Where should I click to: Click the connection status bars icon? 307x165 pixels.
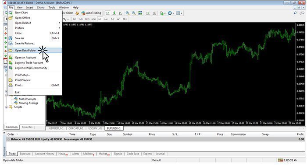[x=281, y=160]
